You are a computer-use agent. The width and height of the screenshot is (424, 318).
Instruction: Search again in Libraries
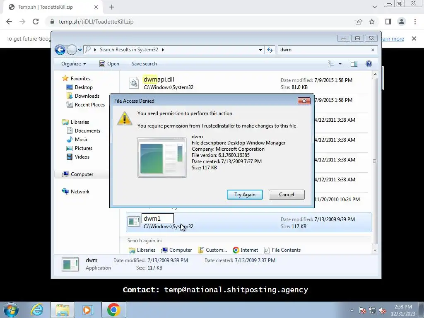(x=142, y=250)
